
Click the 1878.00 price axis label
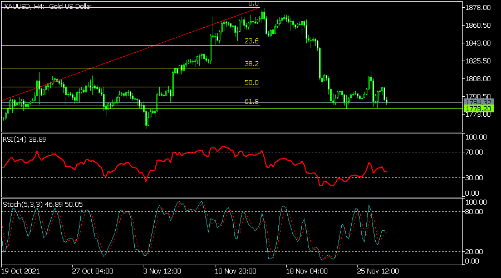[478, 8]
